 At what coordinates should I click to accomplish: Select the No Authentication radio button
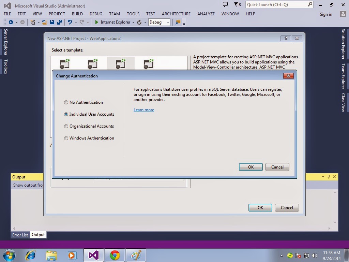66,102
